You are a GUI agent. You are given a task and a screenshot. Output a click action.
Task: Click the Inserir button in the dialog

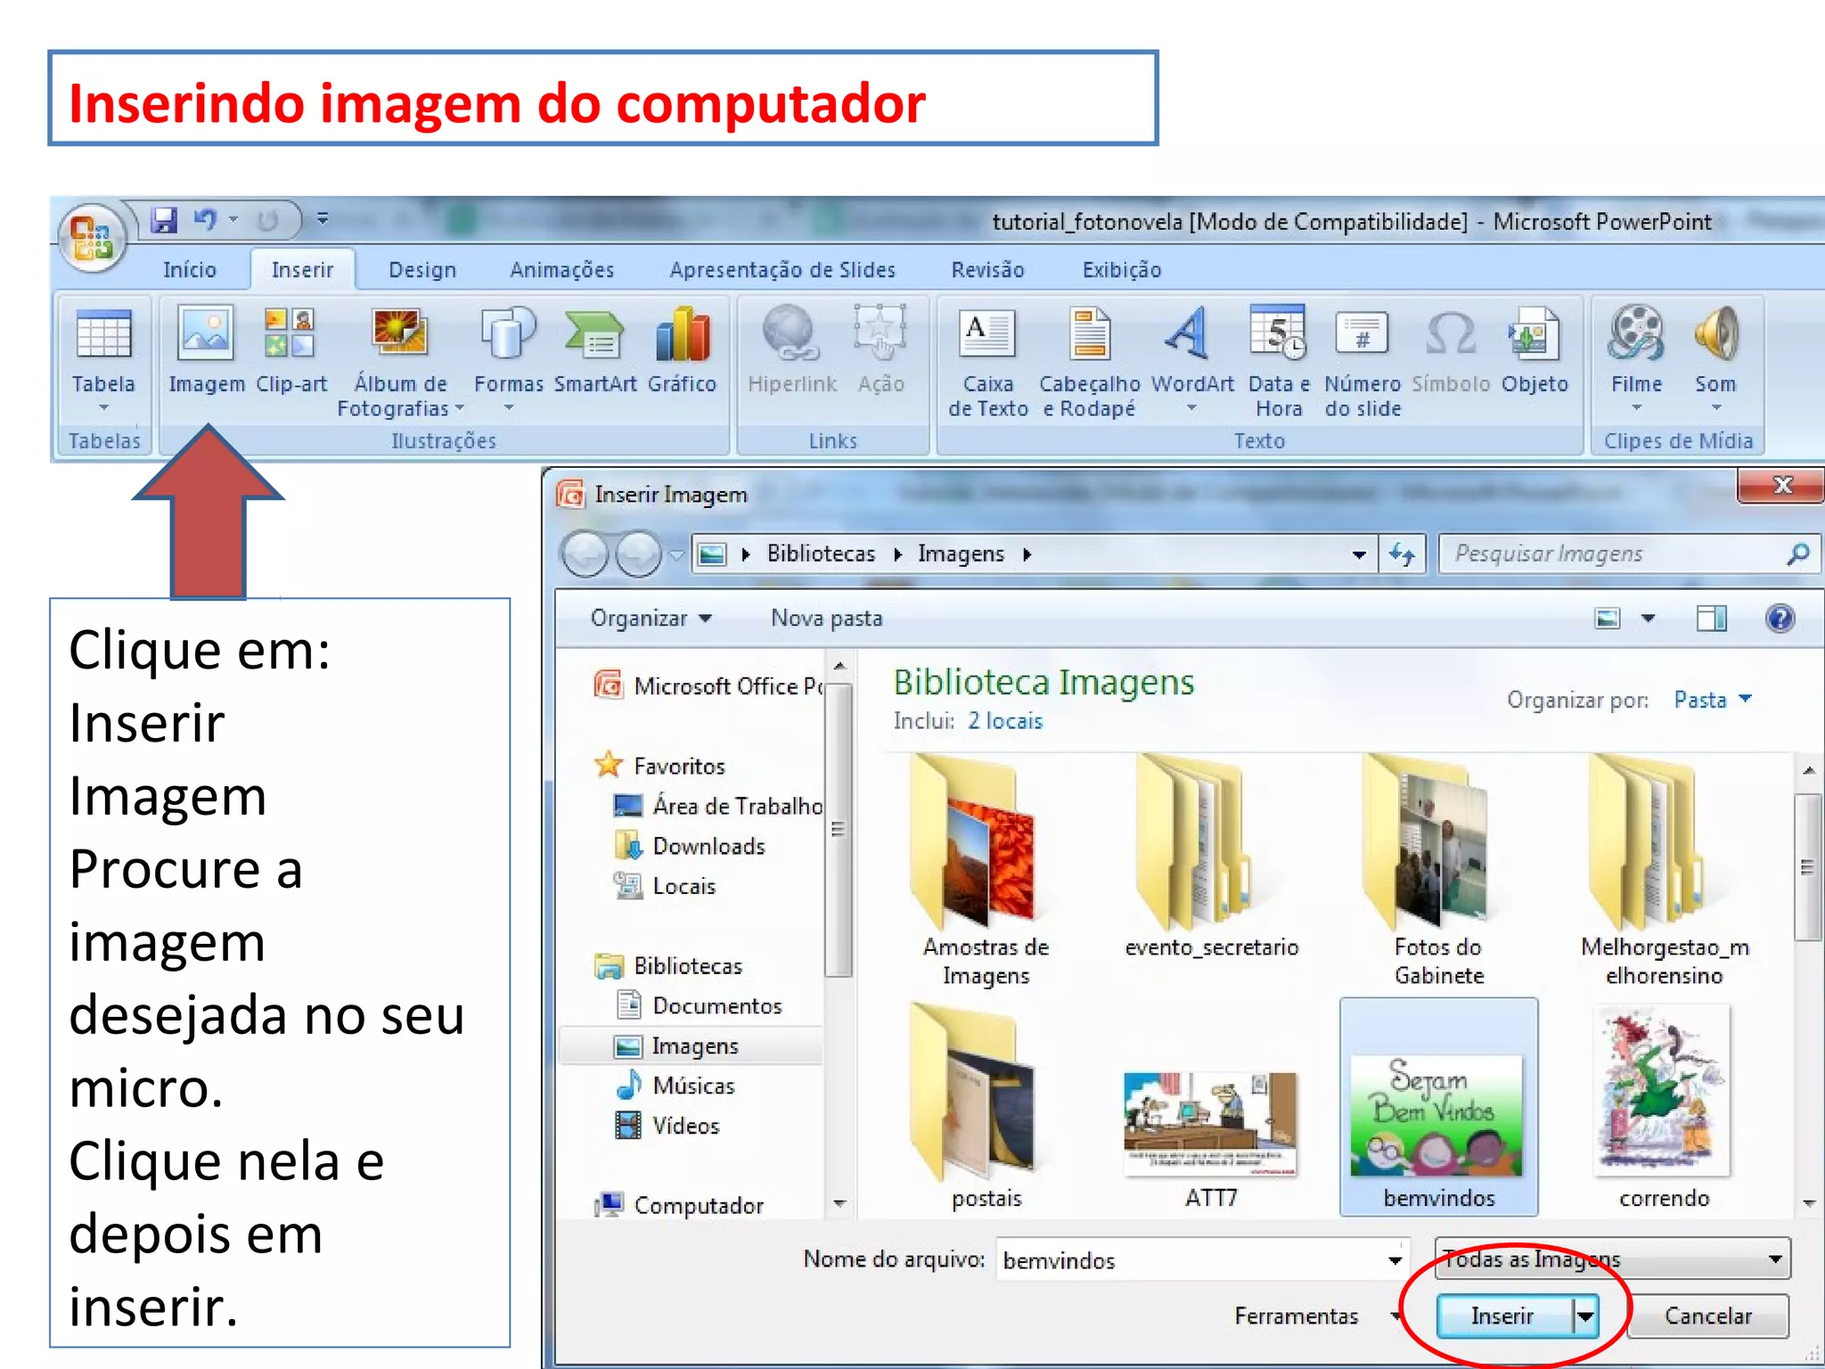1503,1316
